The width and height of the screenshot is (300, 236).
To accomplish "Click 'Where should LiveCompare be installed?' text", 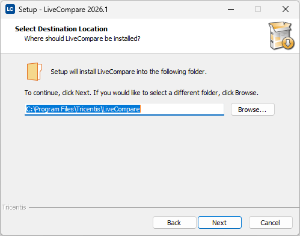I will 82,39.
